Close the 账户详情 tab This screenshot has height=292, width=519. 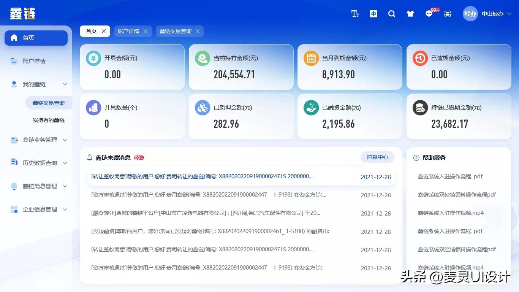pos(146,31)
